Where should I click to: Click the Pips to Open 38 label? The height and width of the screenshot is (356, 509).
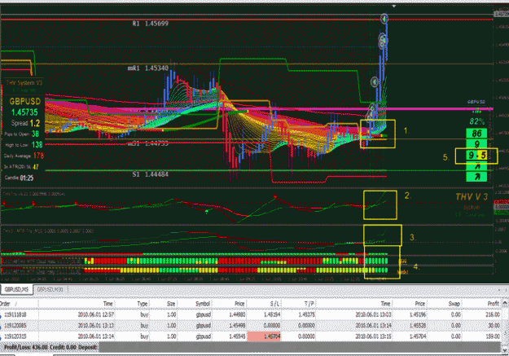coord(22,134)
